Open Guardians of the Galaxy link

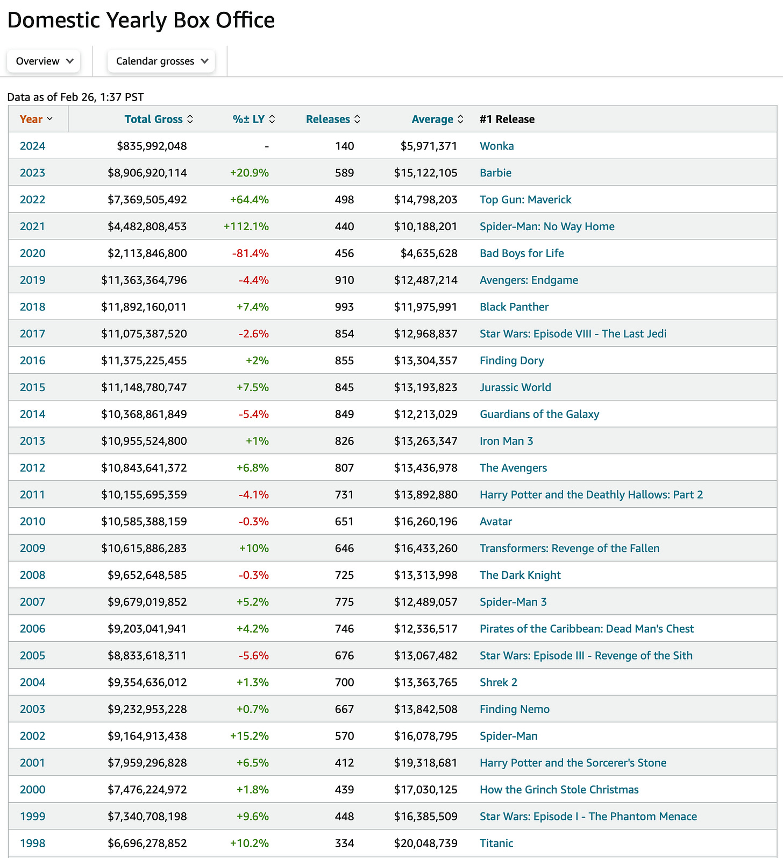coord(539,414)
